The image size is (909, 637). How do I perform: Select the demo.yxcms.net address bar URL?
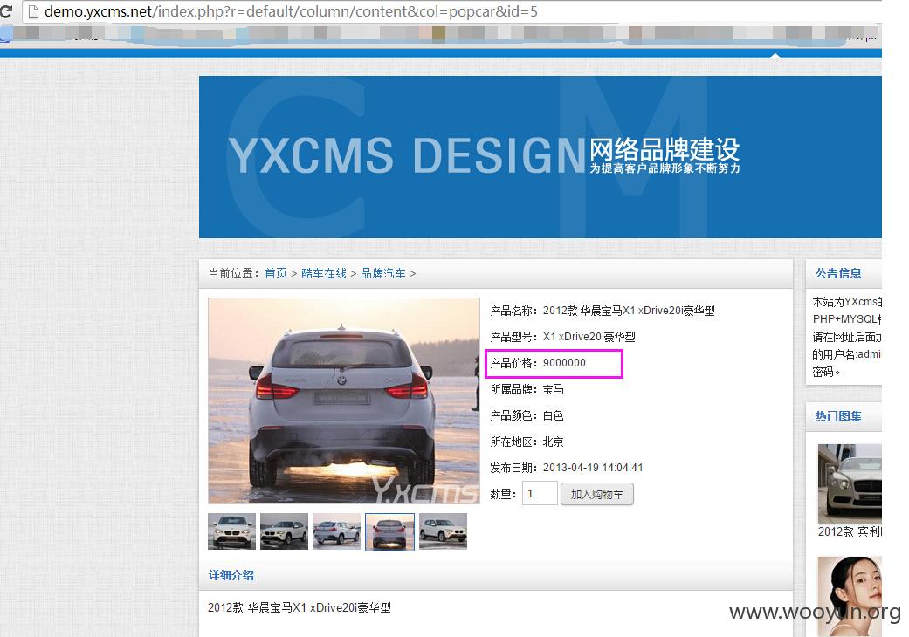point(291,11)
